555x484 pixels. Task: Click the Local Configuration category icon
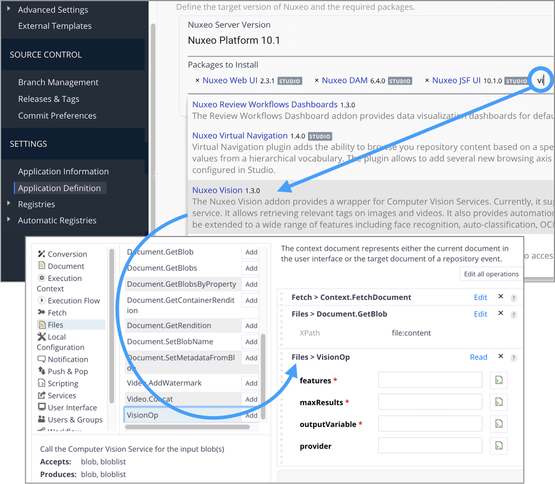click(42, 337)
